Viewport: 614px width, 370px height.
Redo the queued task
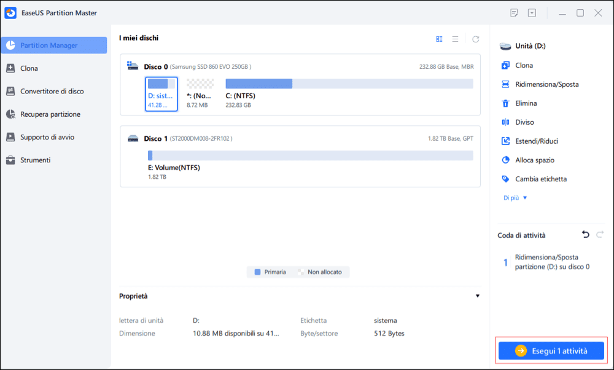[600, 235]
